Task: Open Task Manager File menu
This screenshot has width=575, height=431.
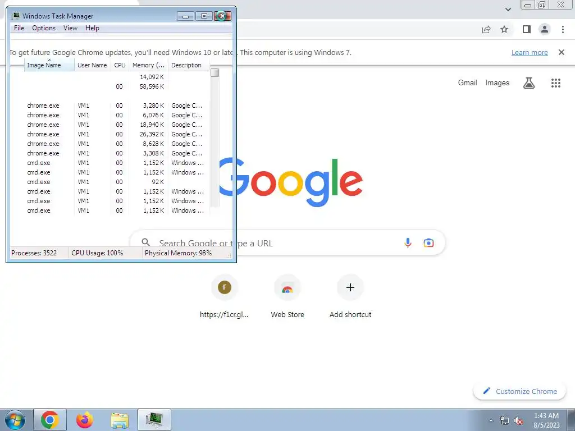Action: click(x=19, y=28)
